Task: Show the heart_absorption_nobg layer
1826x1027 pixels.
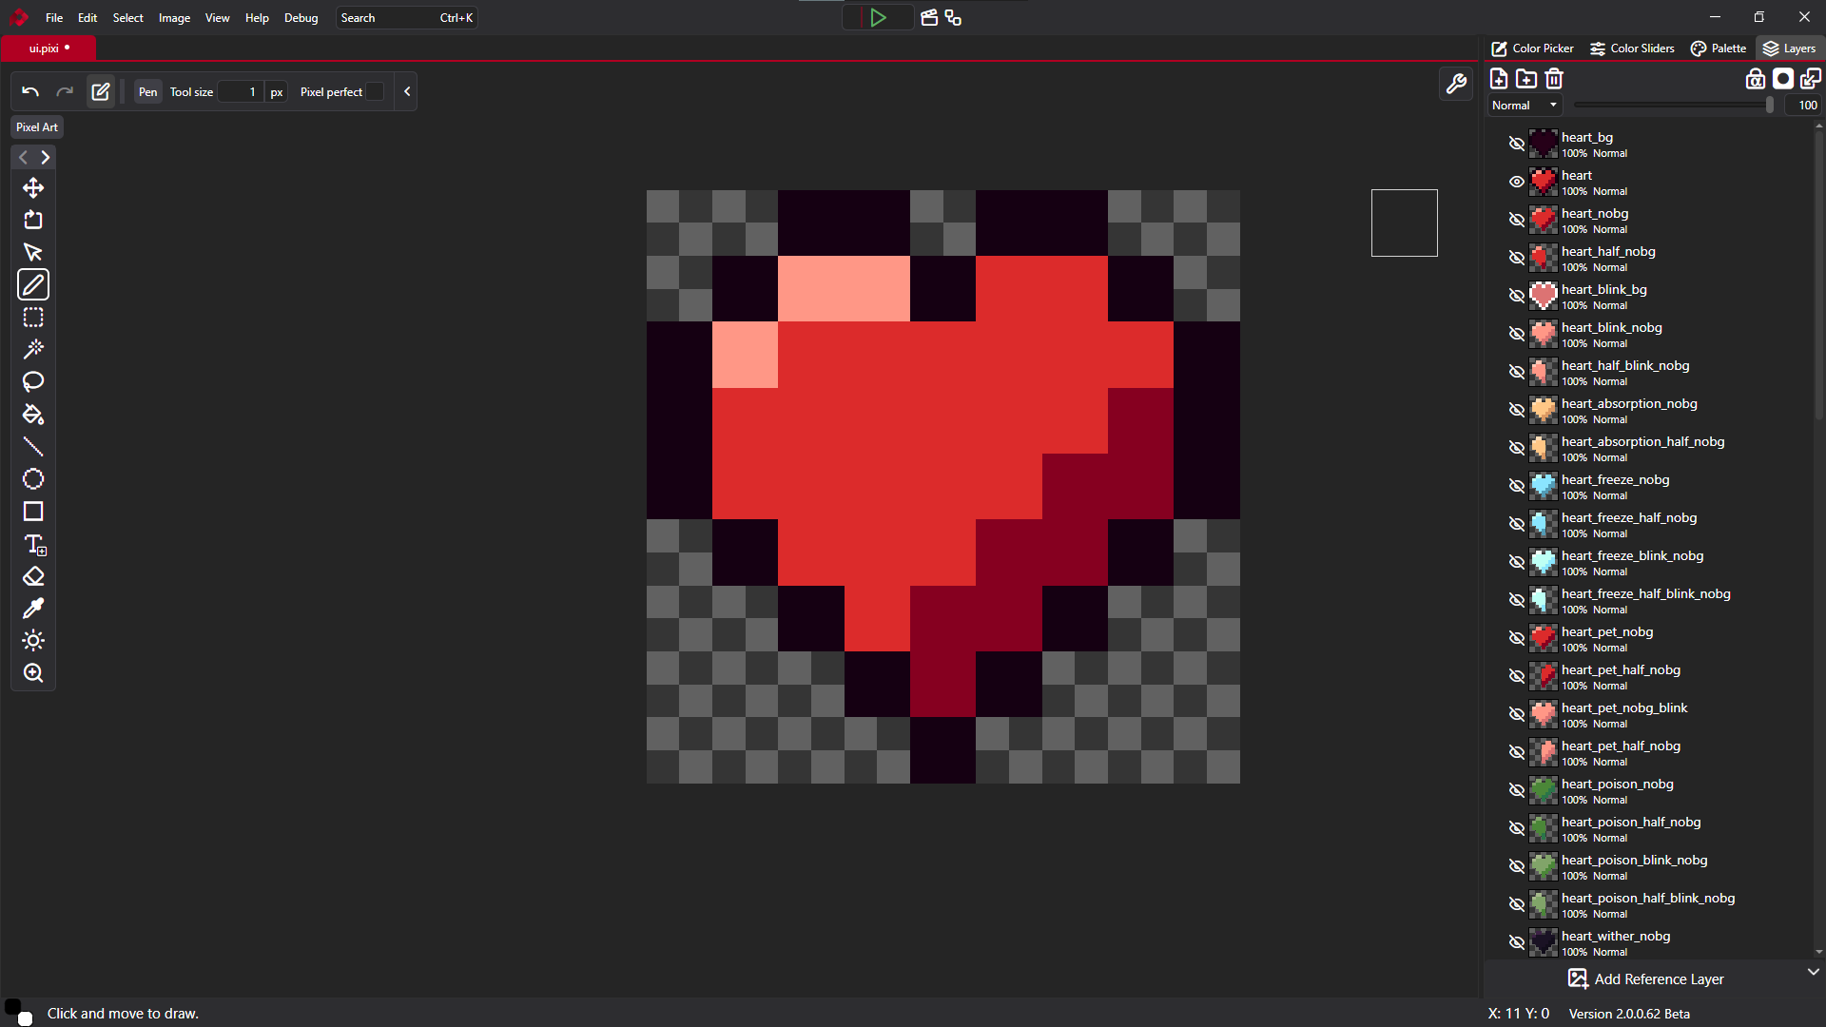Action: (x=1517, y=410)
